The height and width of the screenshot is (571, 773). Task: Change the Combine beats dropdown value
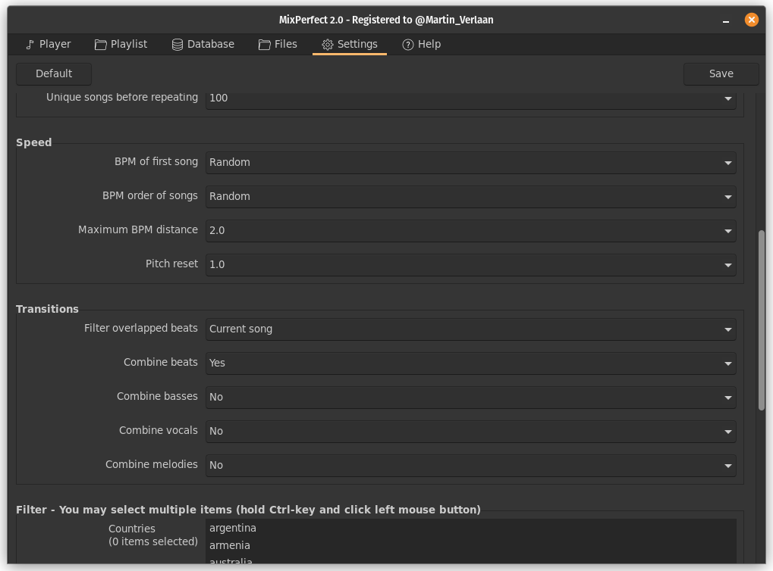point(471,363)
